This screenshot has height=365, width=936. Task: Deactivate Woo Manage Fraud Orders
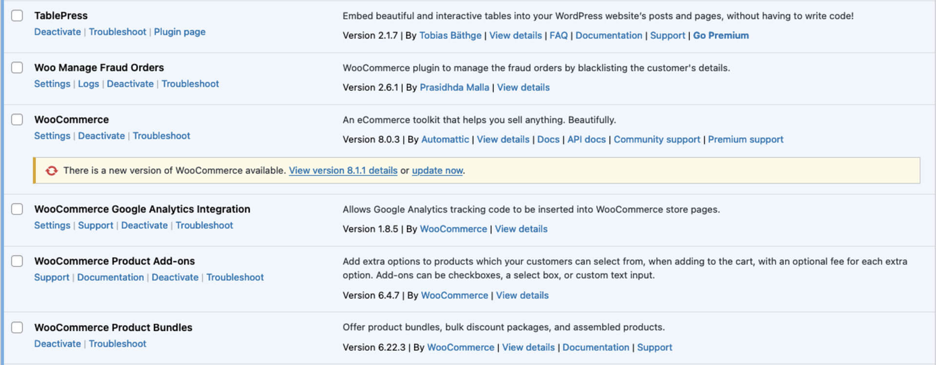click(130, 84)
